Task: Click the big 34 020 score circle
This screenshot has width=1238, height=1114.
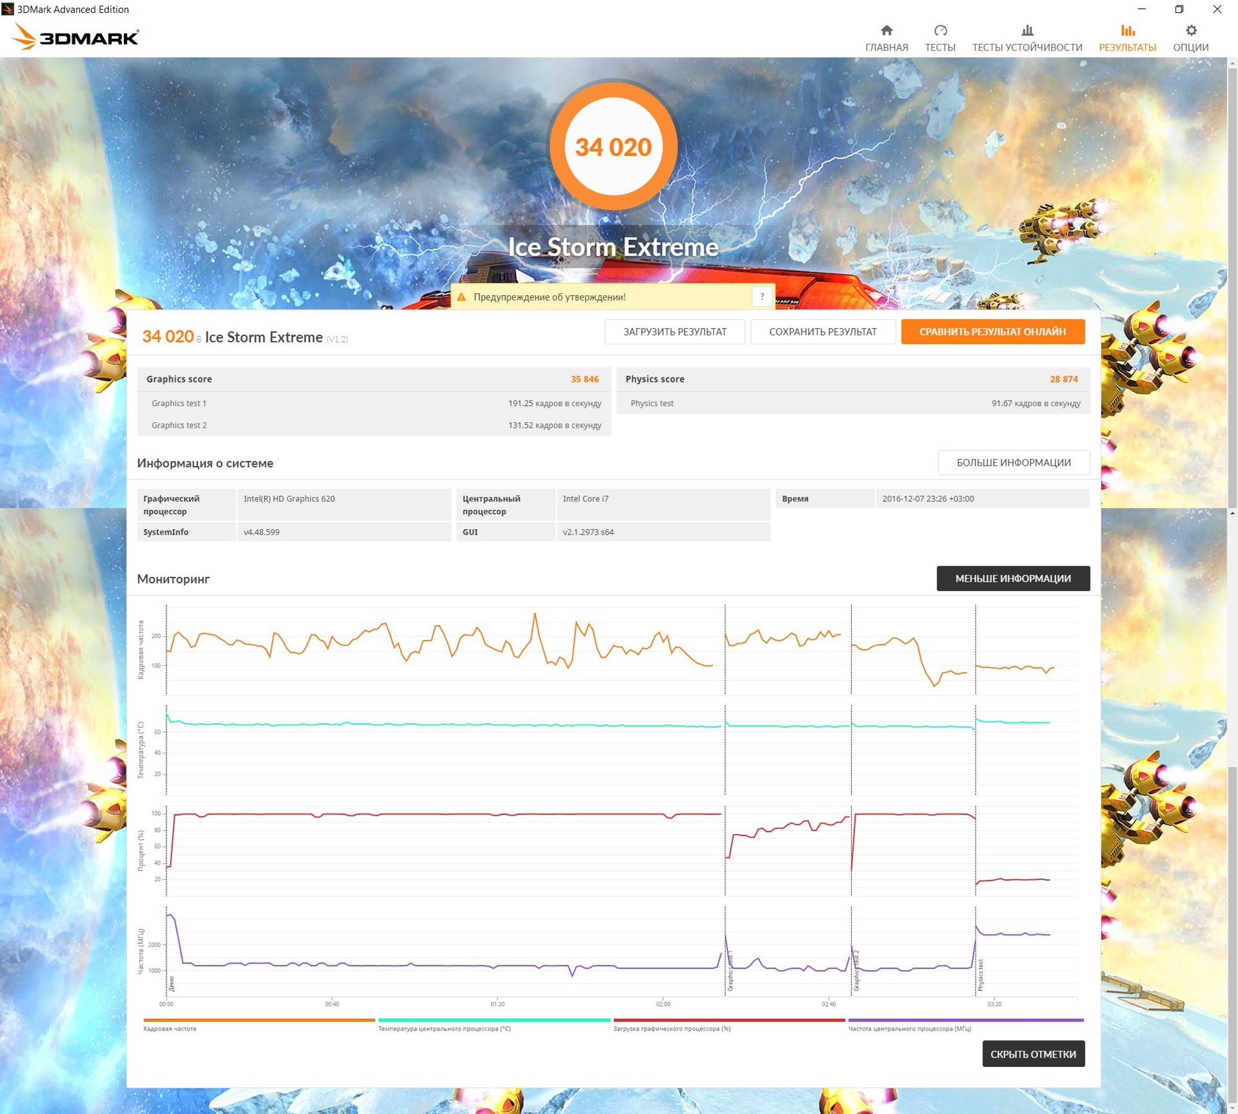Action: 613,146
